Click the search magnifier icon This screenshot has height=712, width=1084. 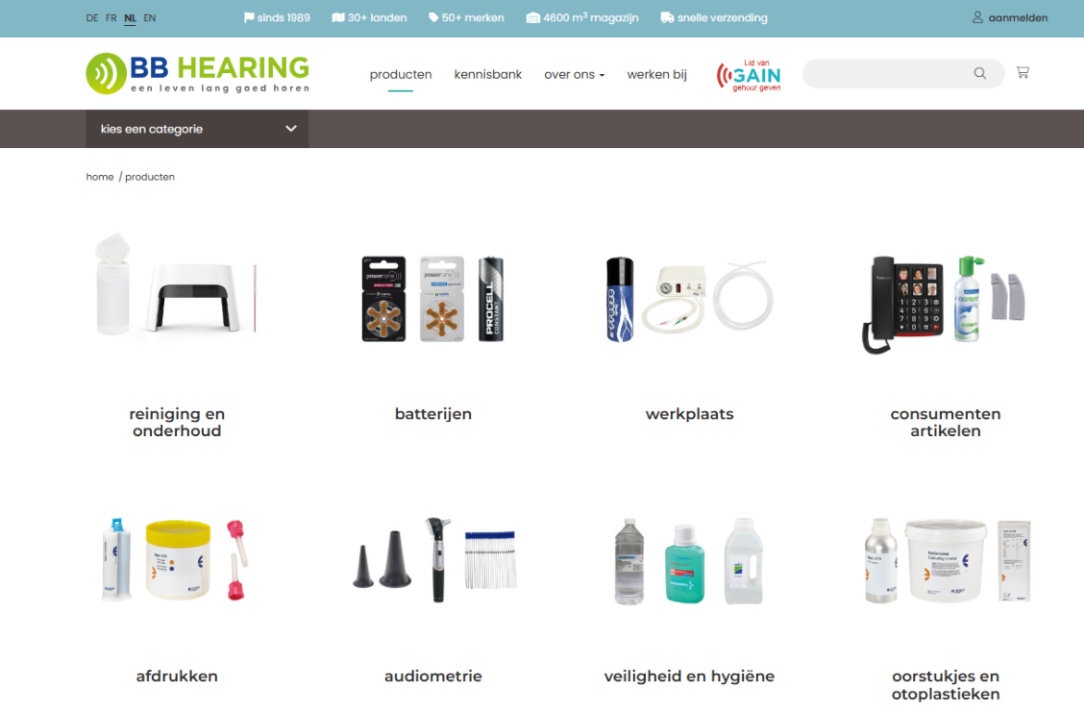point(979,73)
